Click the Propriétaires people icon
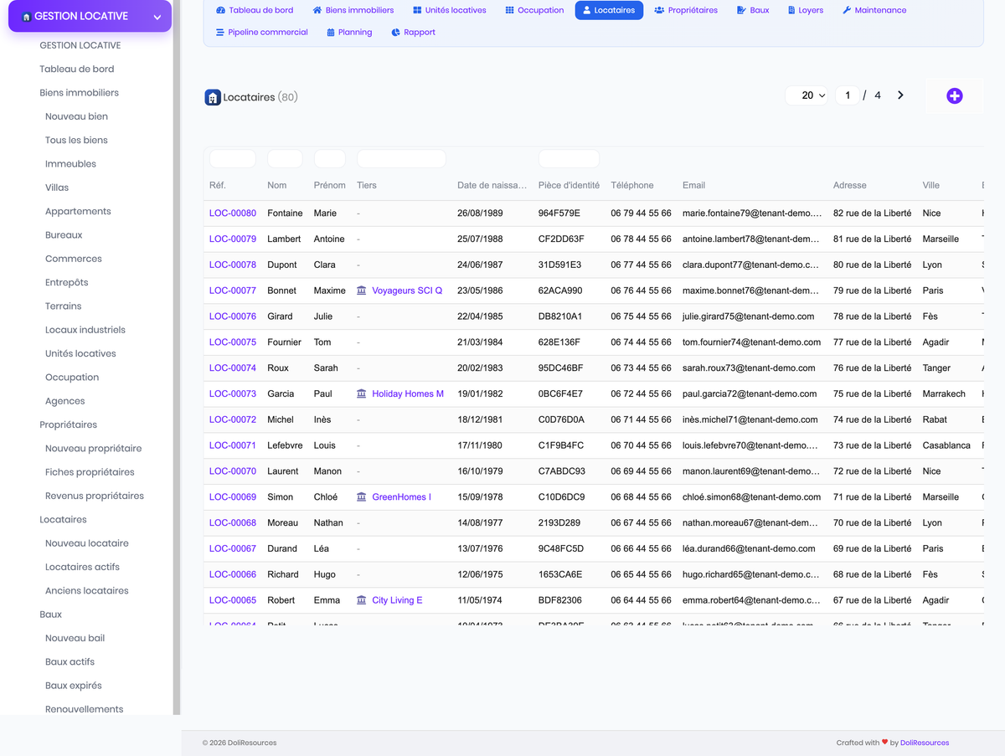Viewport: 1005px width, 756px height. (659, 11)
